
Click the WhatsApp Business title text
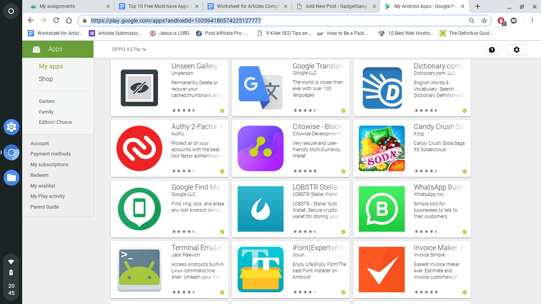click(x=439, y=187)
